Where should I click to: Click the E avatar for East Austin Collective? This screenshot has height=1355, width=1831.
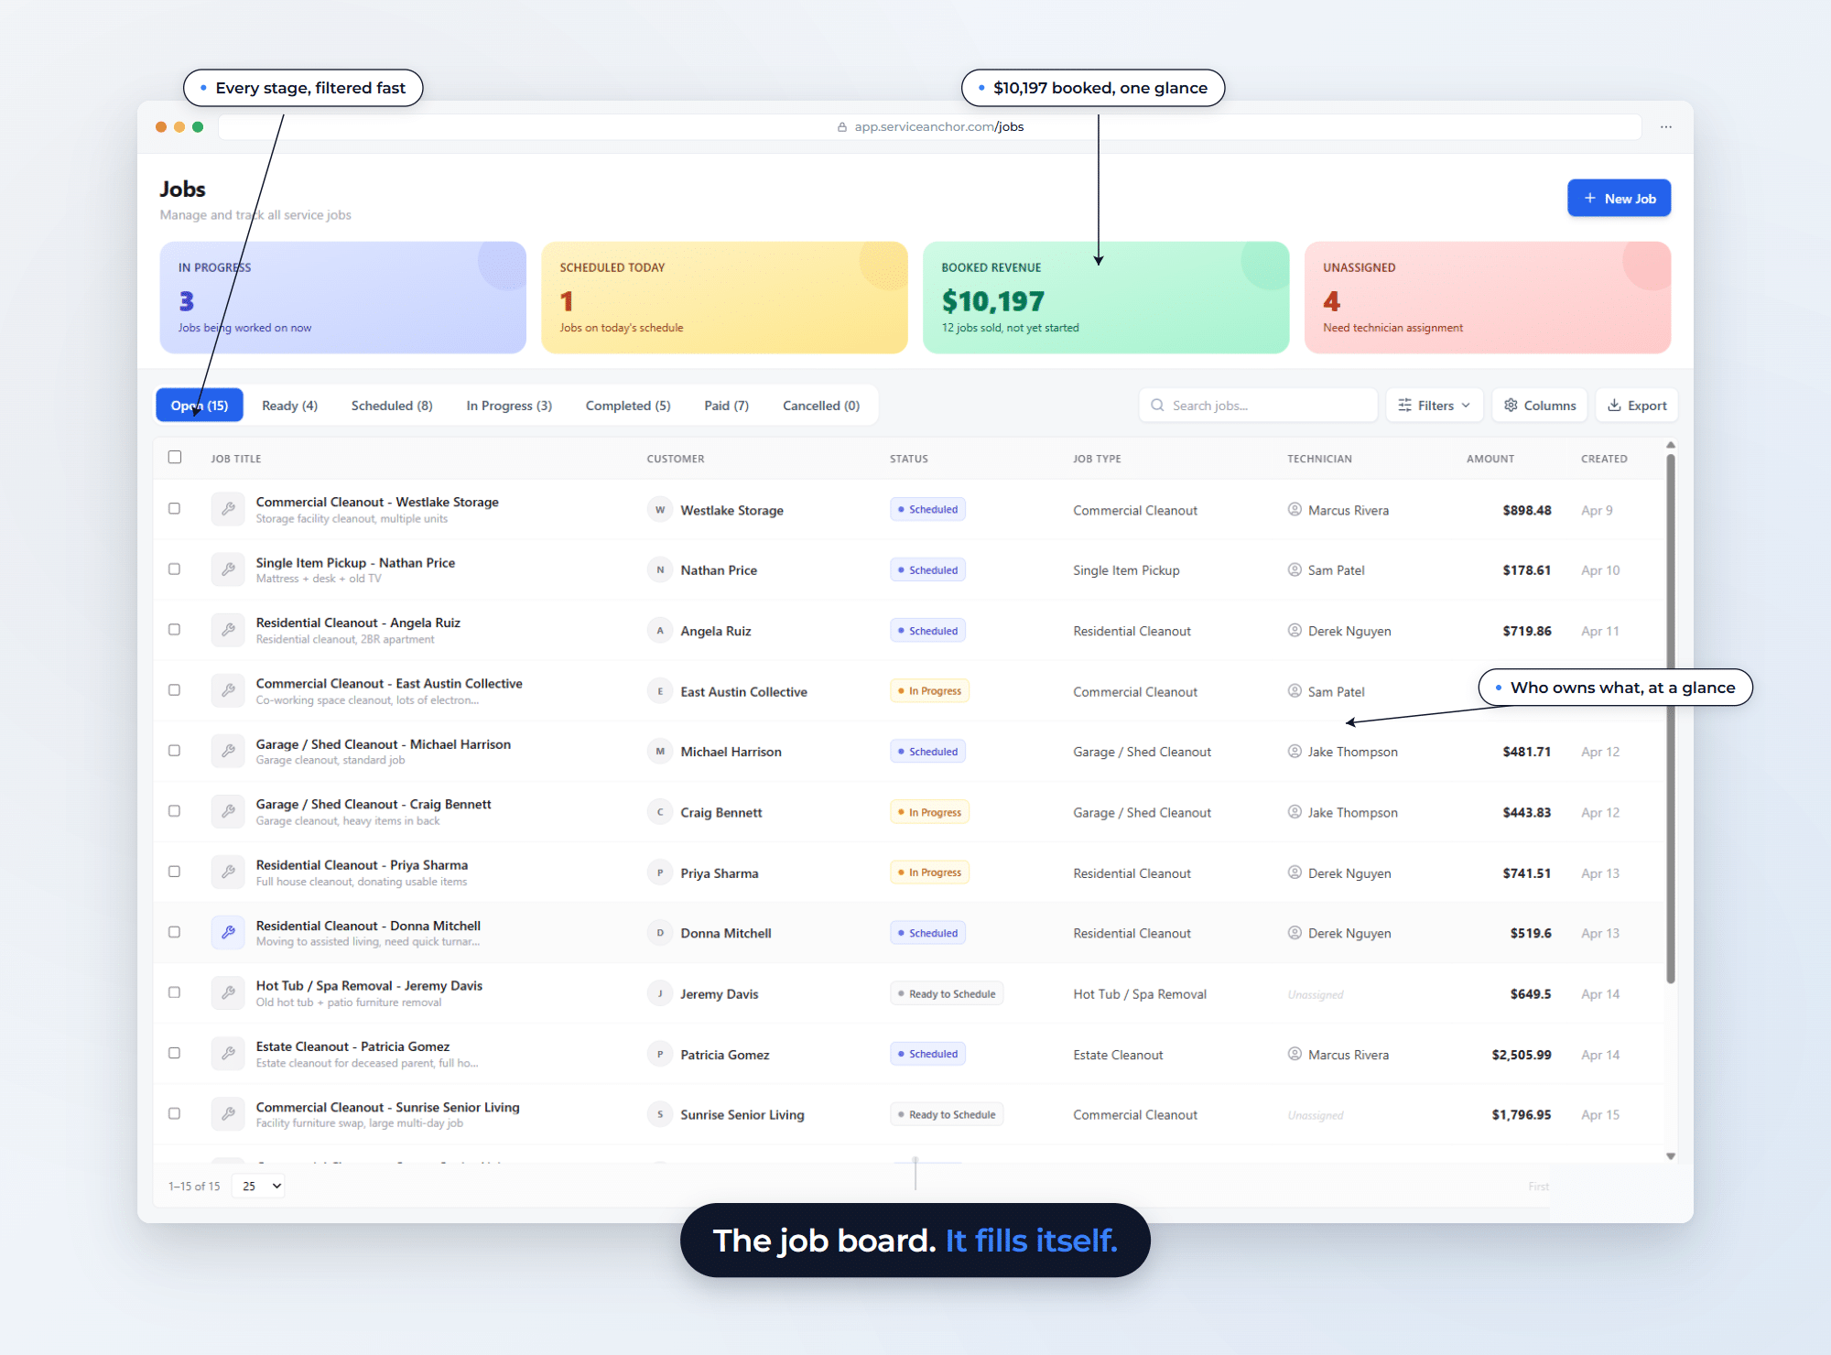tap(660, 691)
